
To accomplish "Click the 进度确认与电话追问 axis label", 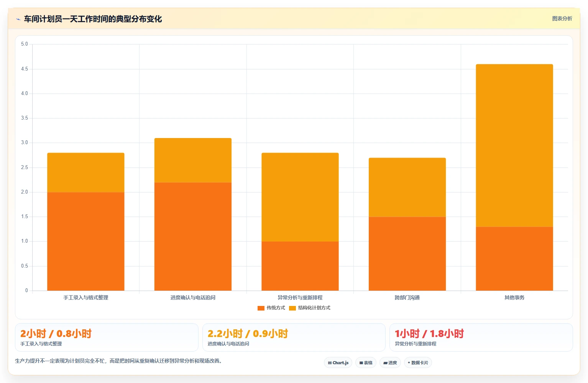I will pyautogui.click(x=193, y=298).
